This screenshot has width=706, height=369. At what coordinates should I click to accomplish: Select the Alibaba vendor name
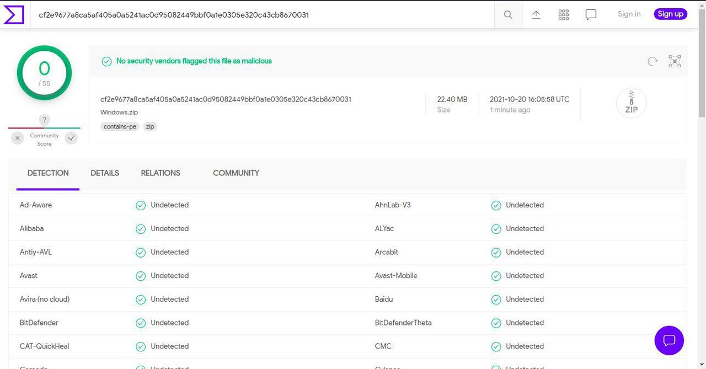click(x=31, y=229)
